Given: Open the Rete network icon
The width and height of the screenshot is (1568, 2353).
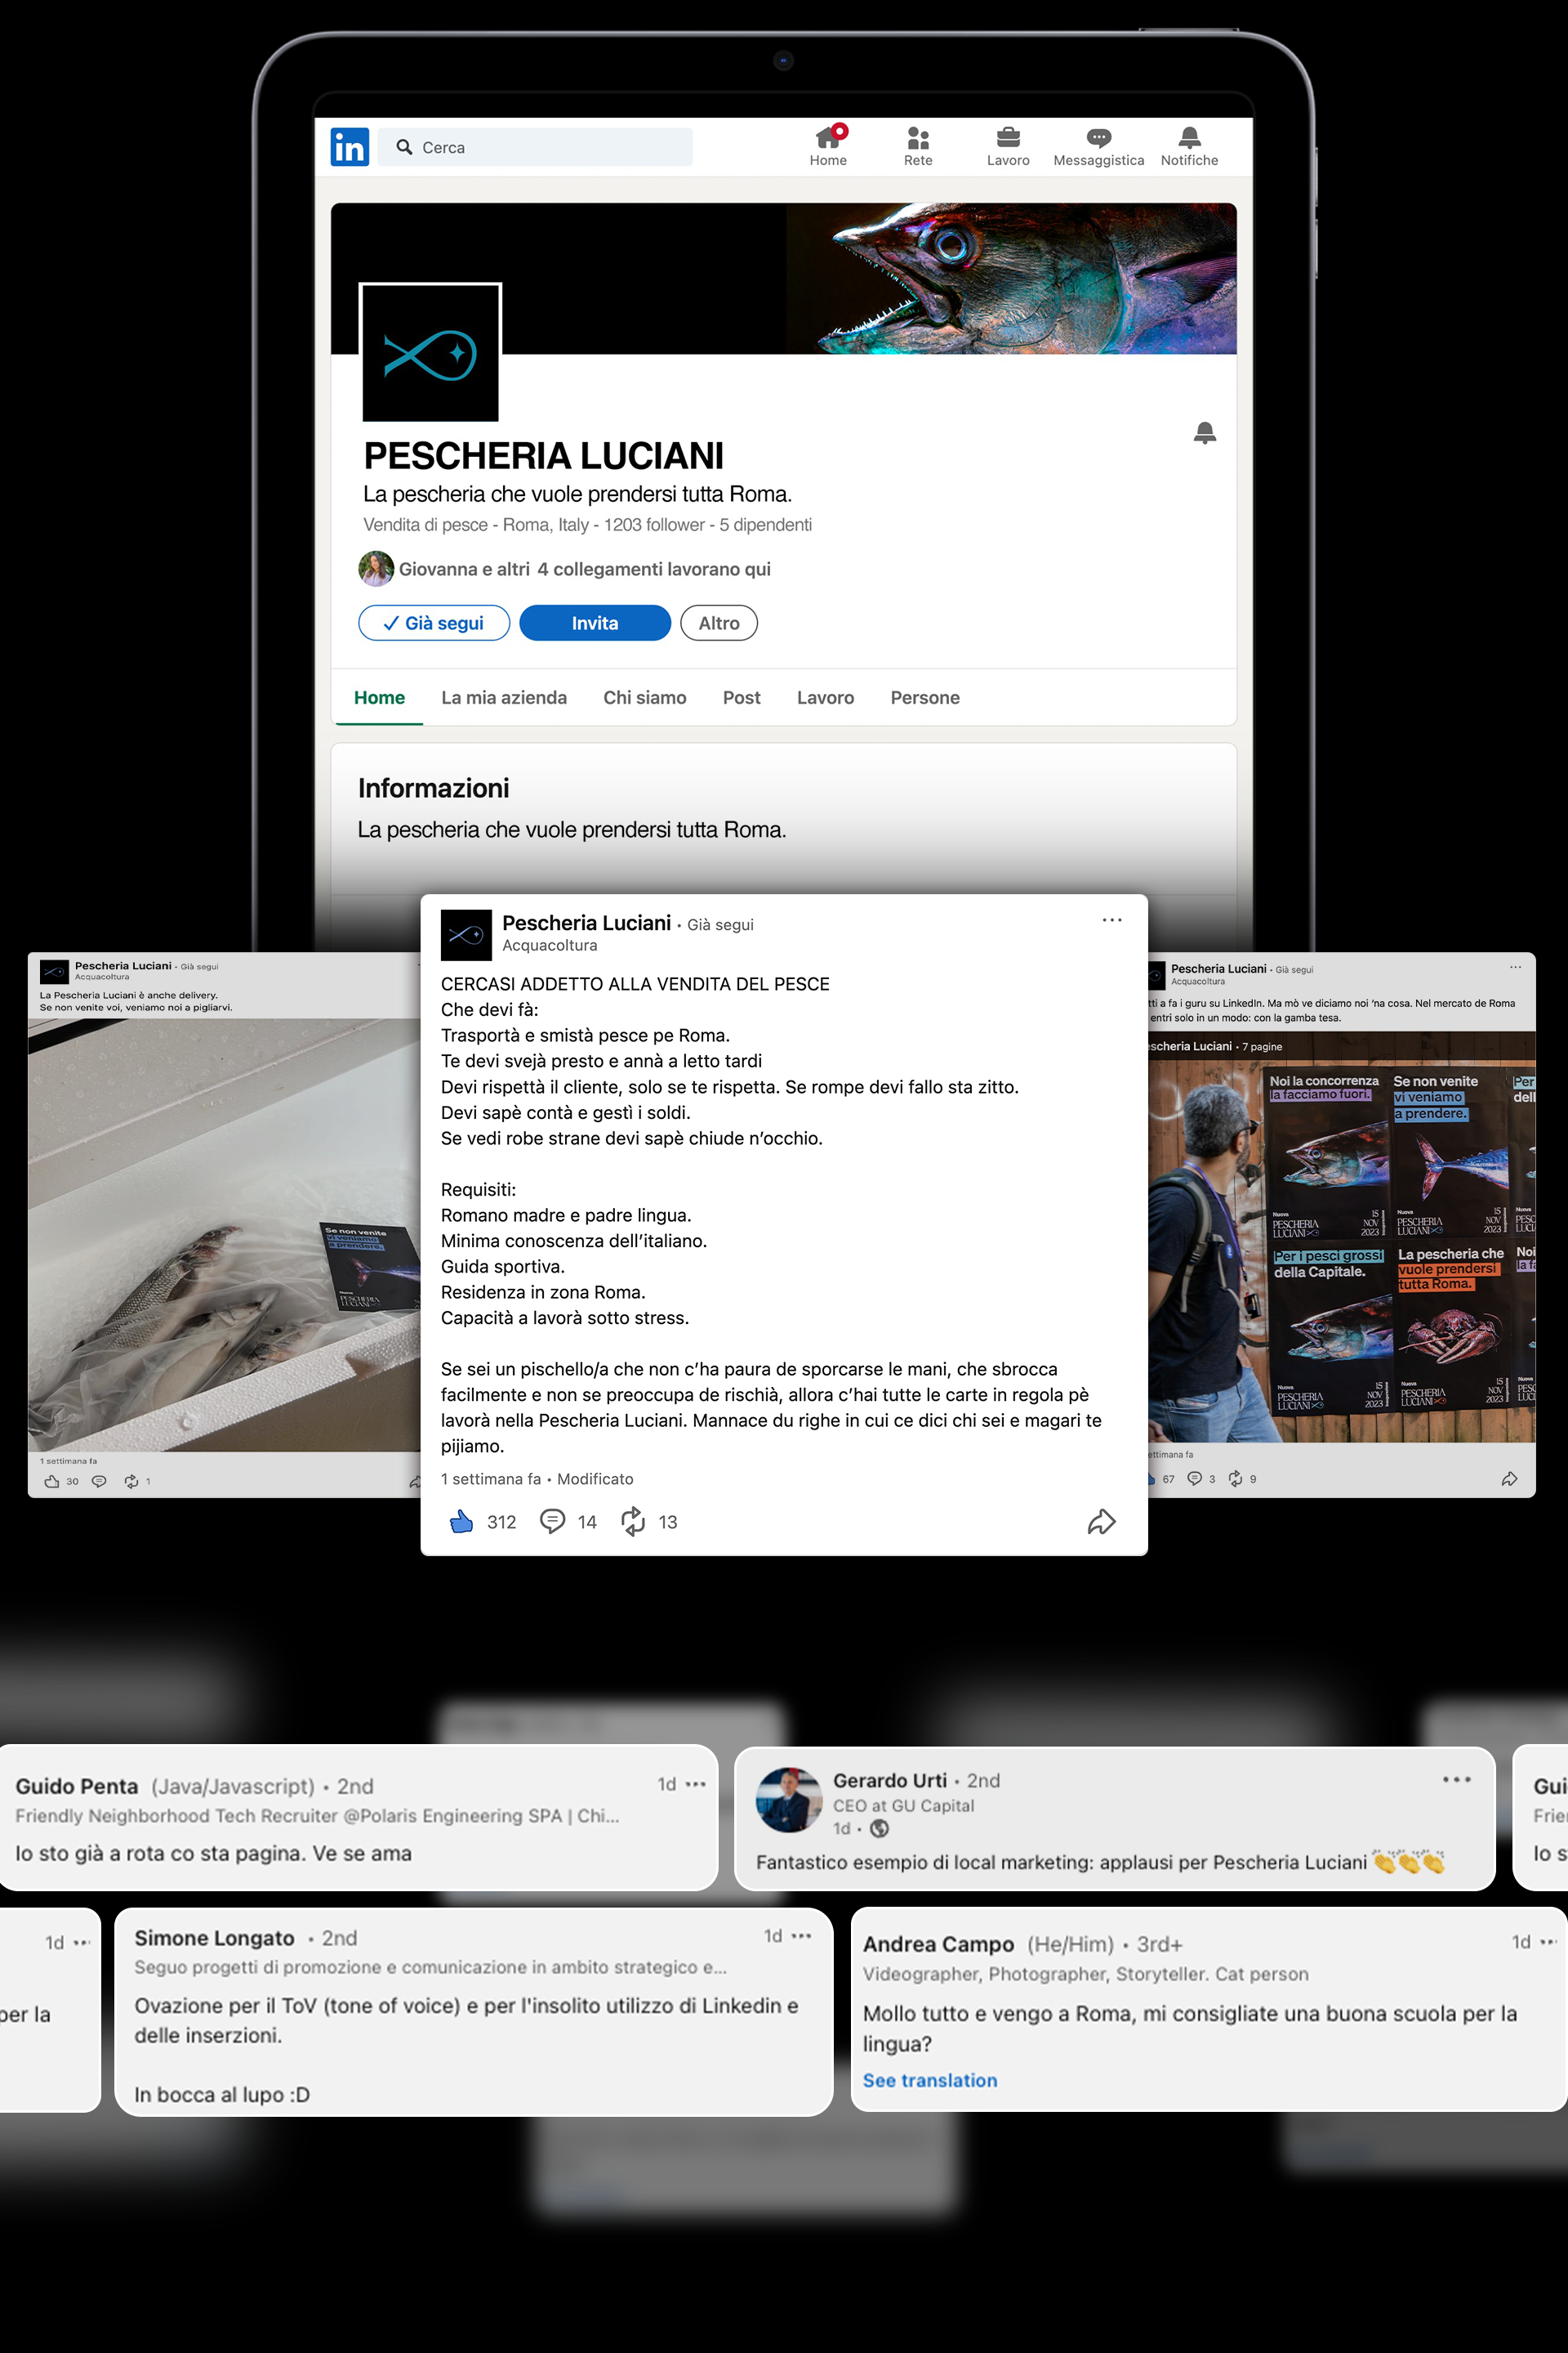Looking at the screenshot, I should (918, 146).
